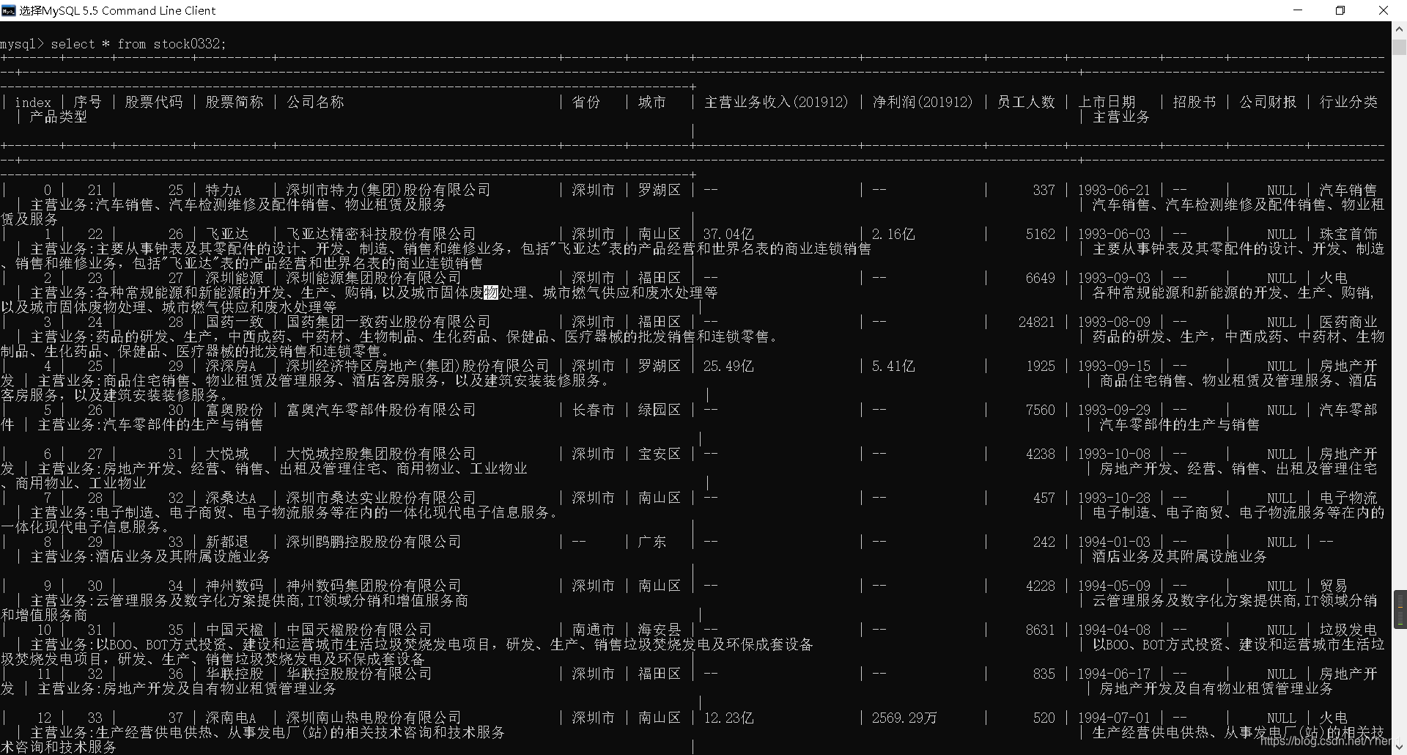This screenshot has height=755, width=1407.
Task: Click the '公司财报' column header
Action: (x=1268, y=102)
